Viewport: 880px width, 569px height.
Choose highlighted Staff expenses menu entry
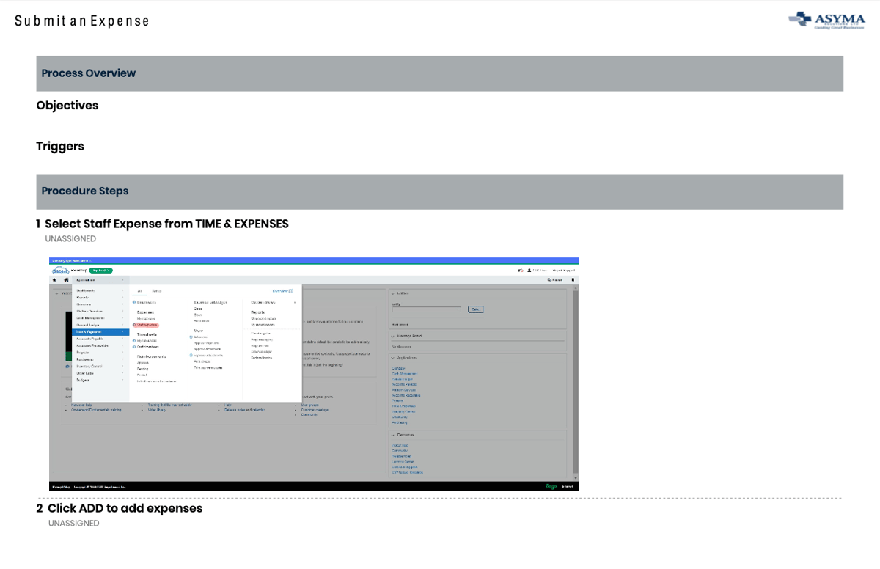click(146, 325)
